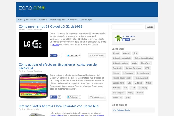
Task: Open the Internet gratis category tag in sidebar
Action: tap(143, 73)
